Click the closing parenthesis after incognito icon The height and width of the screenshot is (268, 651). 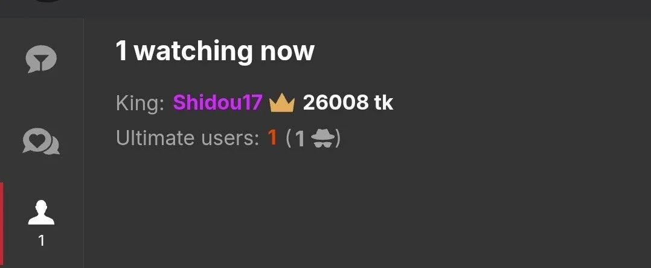click(x=338, y=139)
